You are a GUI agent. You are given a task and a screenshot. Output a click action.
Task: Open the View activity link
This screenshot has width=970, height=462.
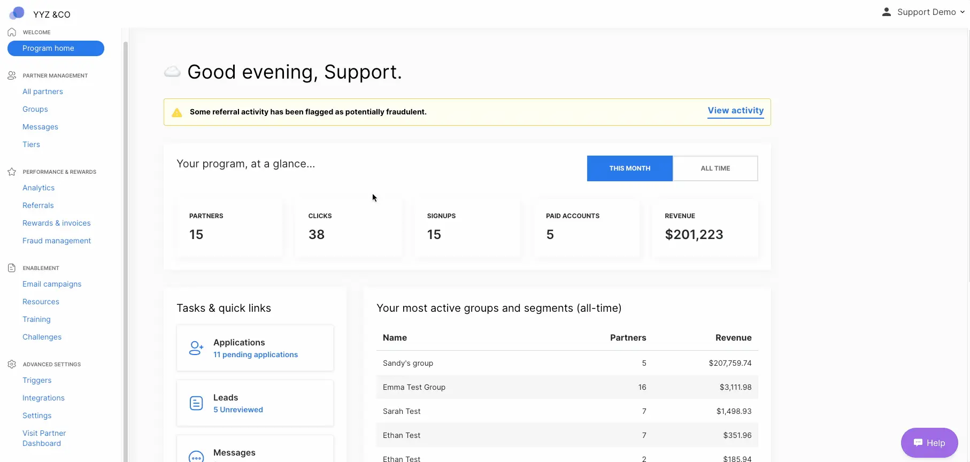pos(735,111)
